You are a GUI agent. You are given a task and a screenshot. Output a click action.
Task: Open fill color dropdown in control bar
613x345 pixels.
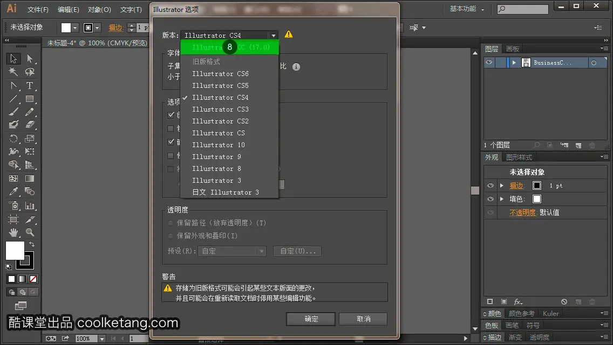point(75,27)
